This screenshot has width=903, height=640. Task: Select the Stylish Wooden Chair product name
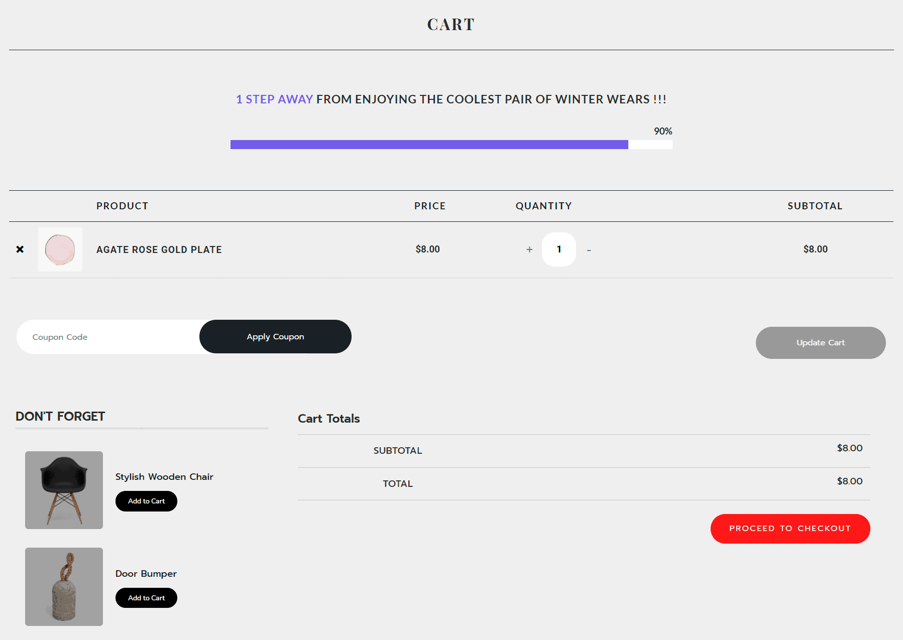[164, 476]
